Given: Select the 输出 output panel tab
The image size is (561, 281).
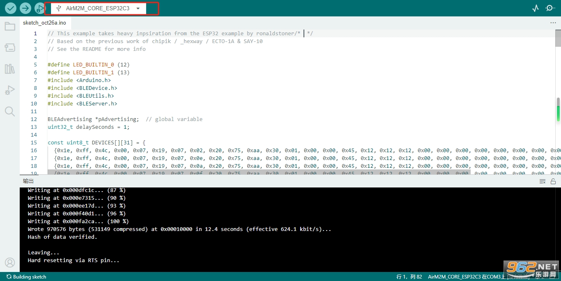Looking at the screenshot, I should (x=28, y=181).
